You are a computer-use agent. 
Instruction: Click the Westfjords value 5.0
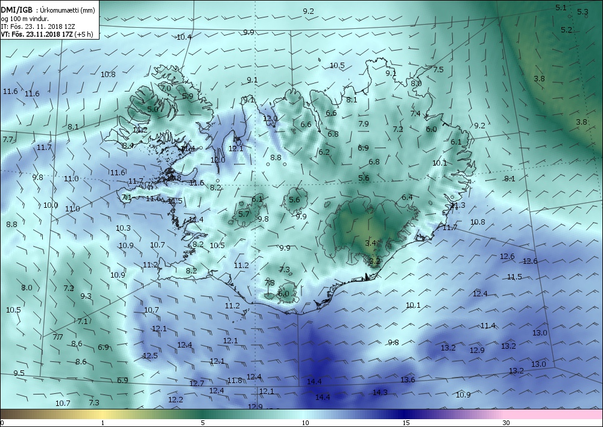153,109
